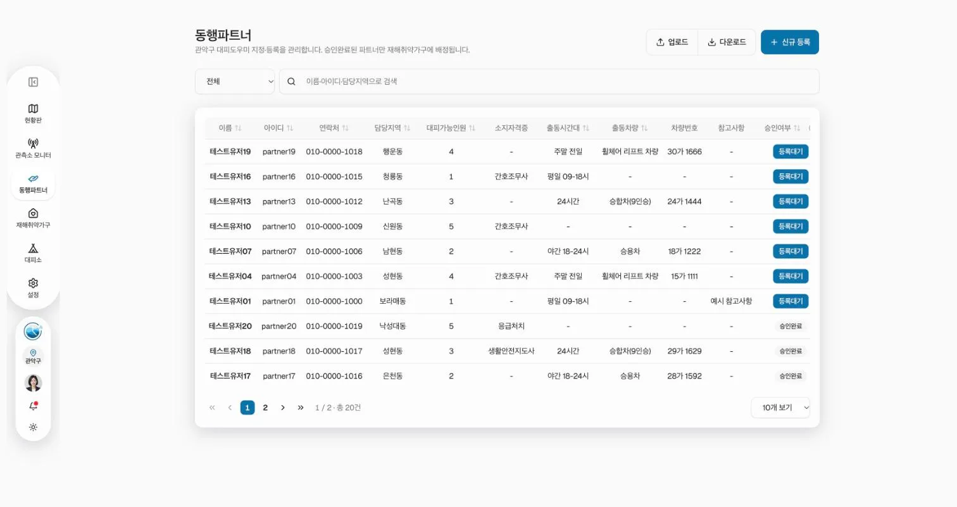Open the notifications bell
This screenshot has height=507, width=957.
(33, 406)
